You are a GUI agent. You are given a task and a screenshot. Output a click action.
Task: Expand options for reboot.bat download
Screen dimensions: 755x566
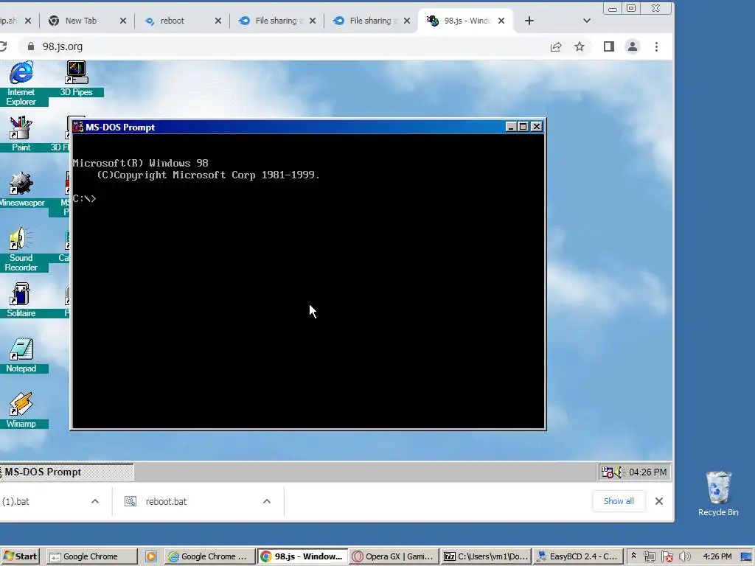[267, 501]
